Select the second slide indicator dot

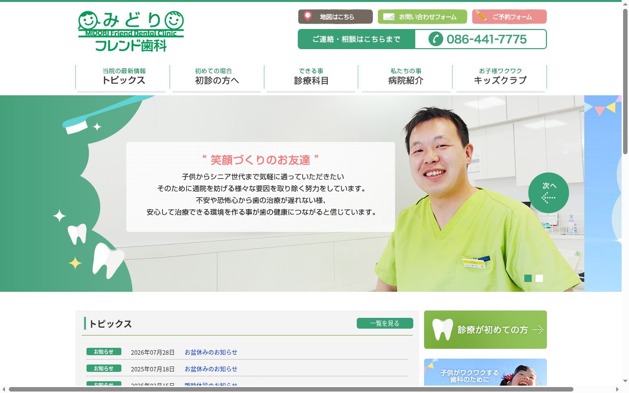coord(539,278)
